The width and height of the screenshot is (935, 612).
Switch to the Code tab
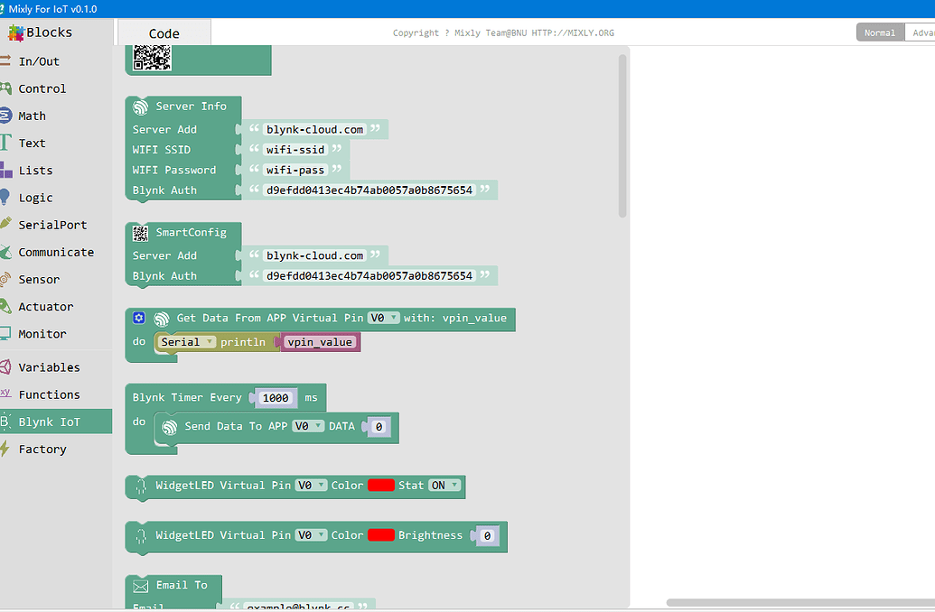tap(164, 32)
